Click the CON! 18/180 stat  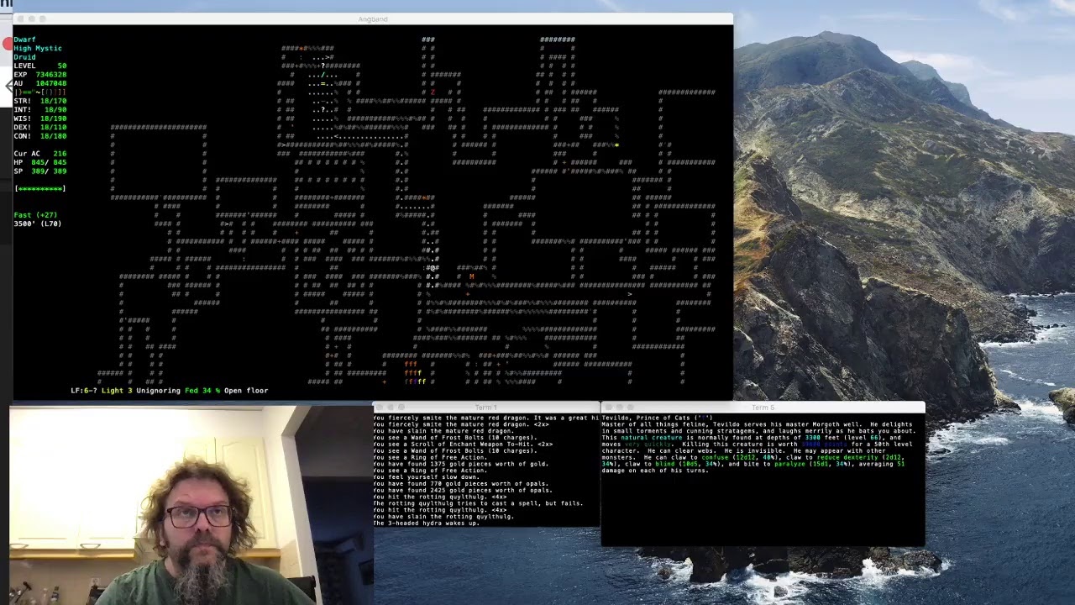[x=39, y=136]
